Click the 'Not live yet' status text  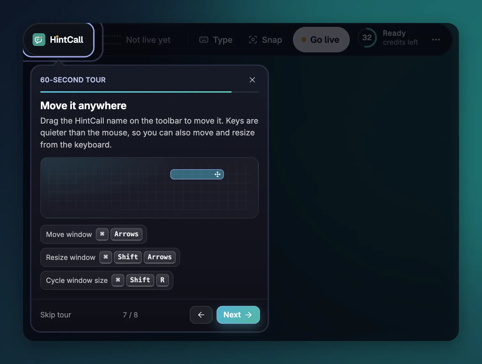click(x=148, y=40)
